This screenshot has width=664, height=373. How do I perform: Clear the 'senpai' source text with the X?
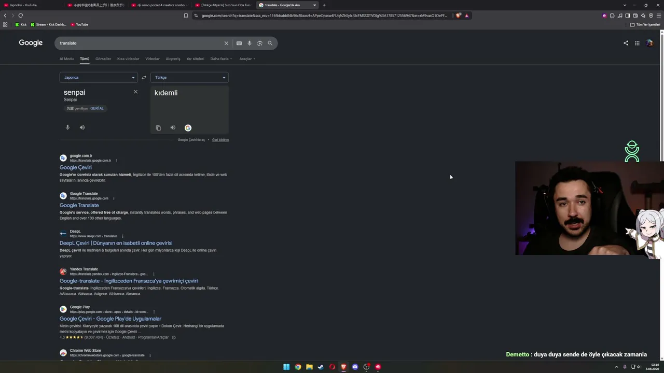tap(135, 92)
